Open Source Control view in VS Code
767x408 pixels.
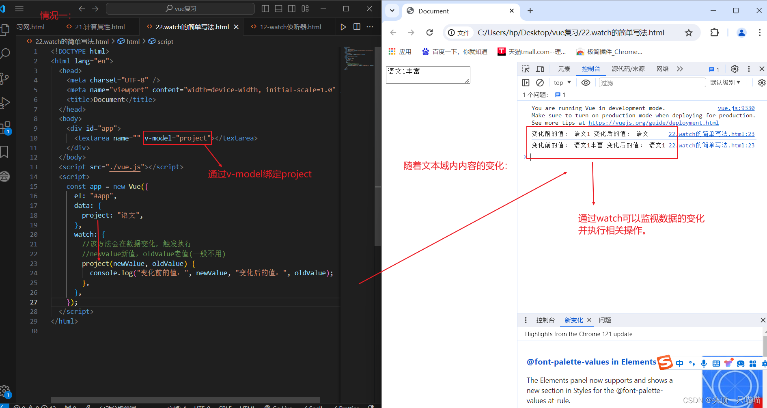[x=4, y=78]
